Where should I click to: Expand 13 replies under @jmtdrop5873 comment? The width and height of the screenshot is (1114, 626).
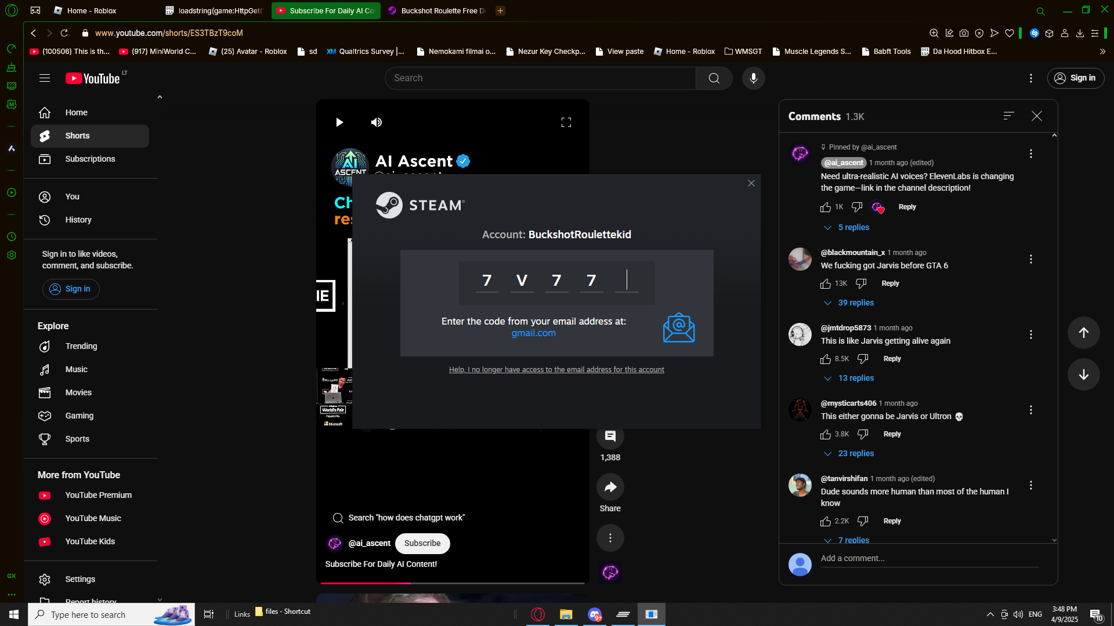coord(849,378)
